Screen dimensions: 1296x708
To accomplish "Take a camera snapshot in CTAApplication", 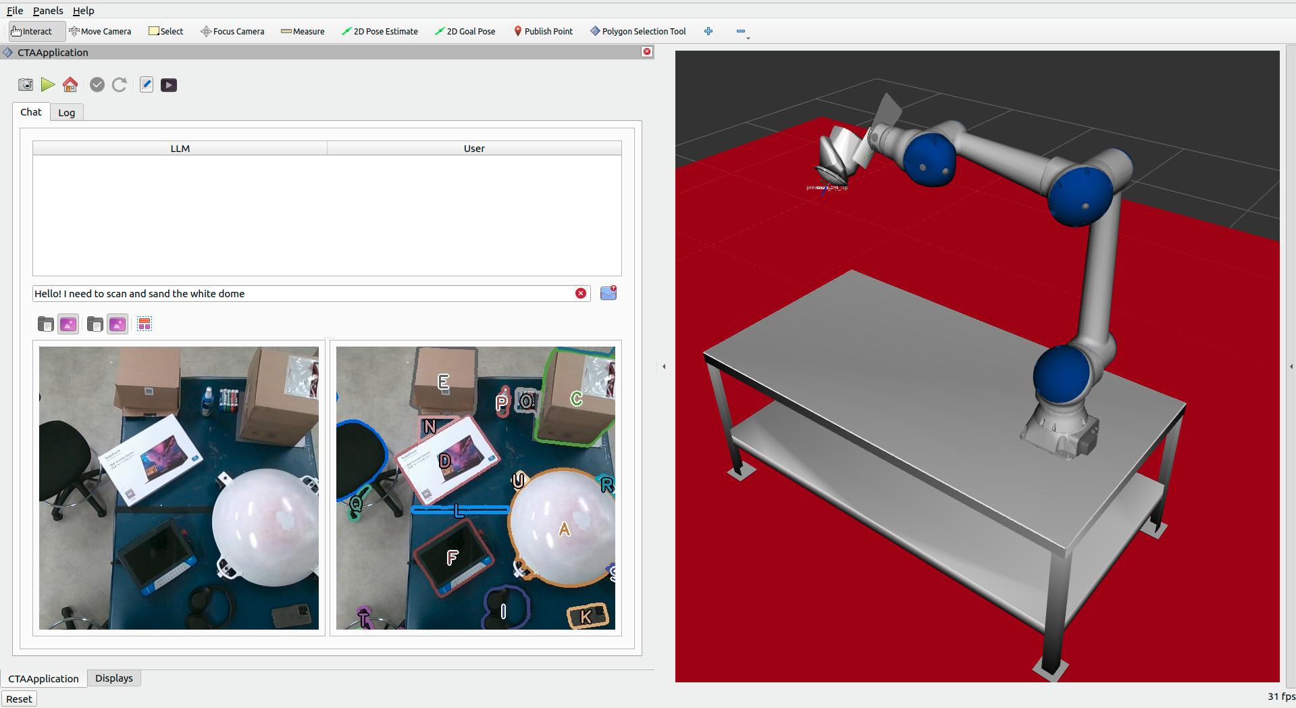I will 25,84.
